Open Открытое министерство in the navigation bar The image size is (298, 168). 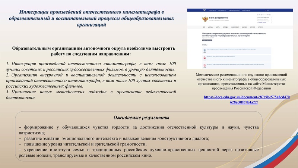(234, 10)
